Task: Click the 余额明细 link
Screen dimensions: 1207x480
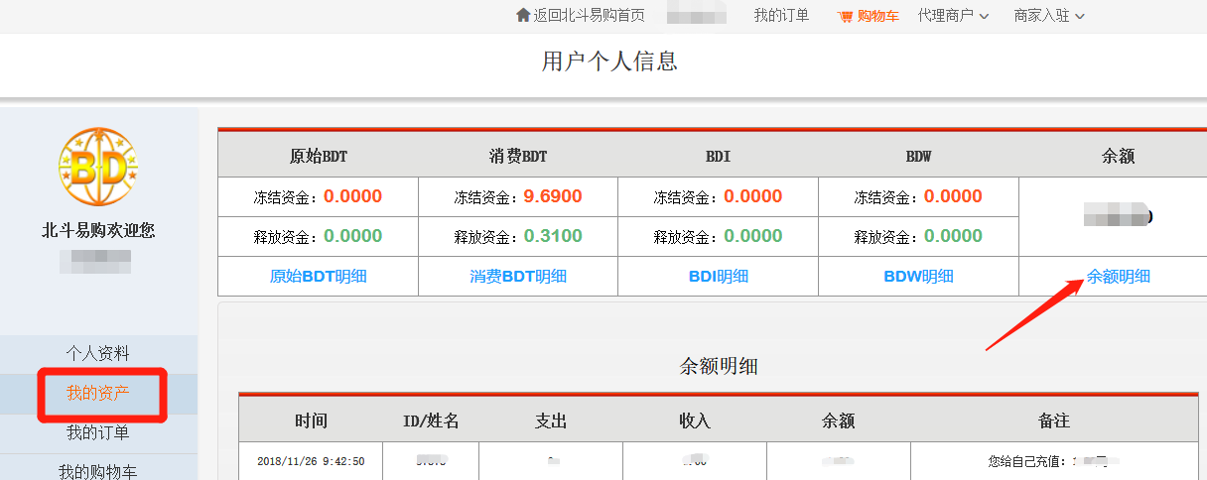Action: (1118, 277)
